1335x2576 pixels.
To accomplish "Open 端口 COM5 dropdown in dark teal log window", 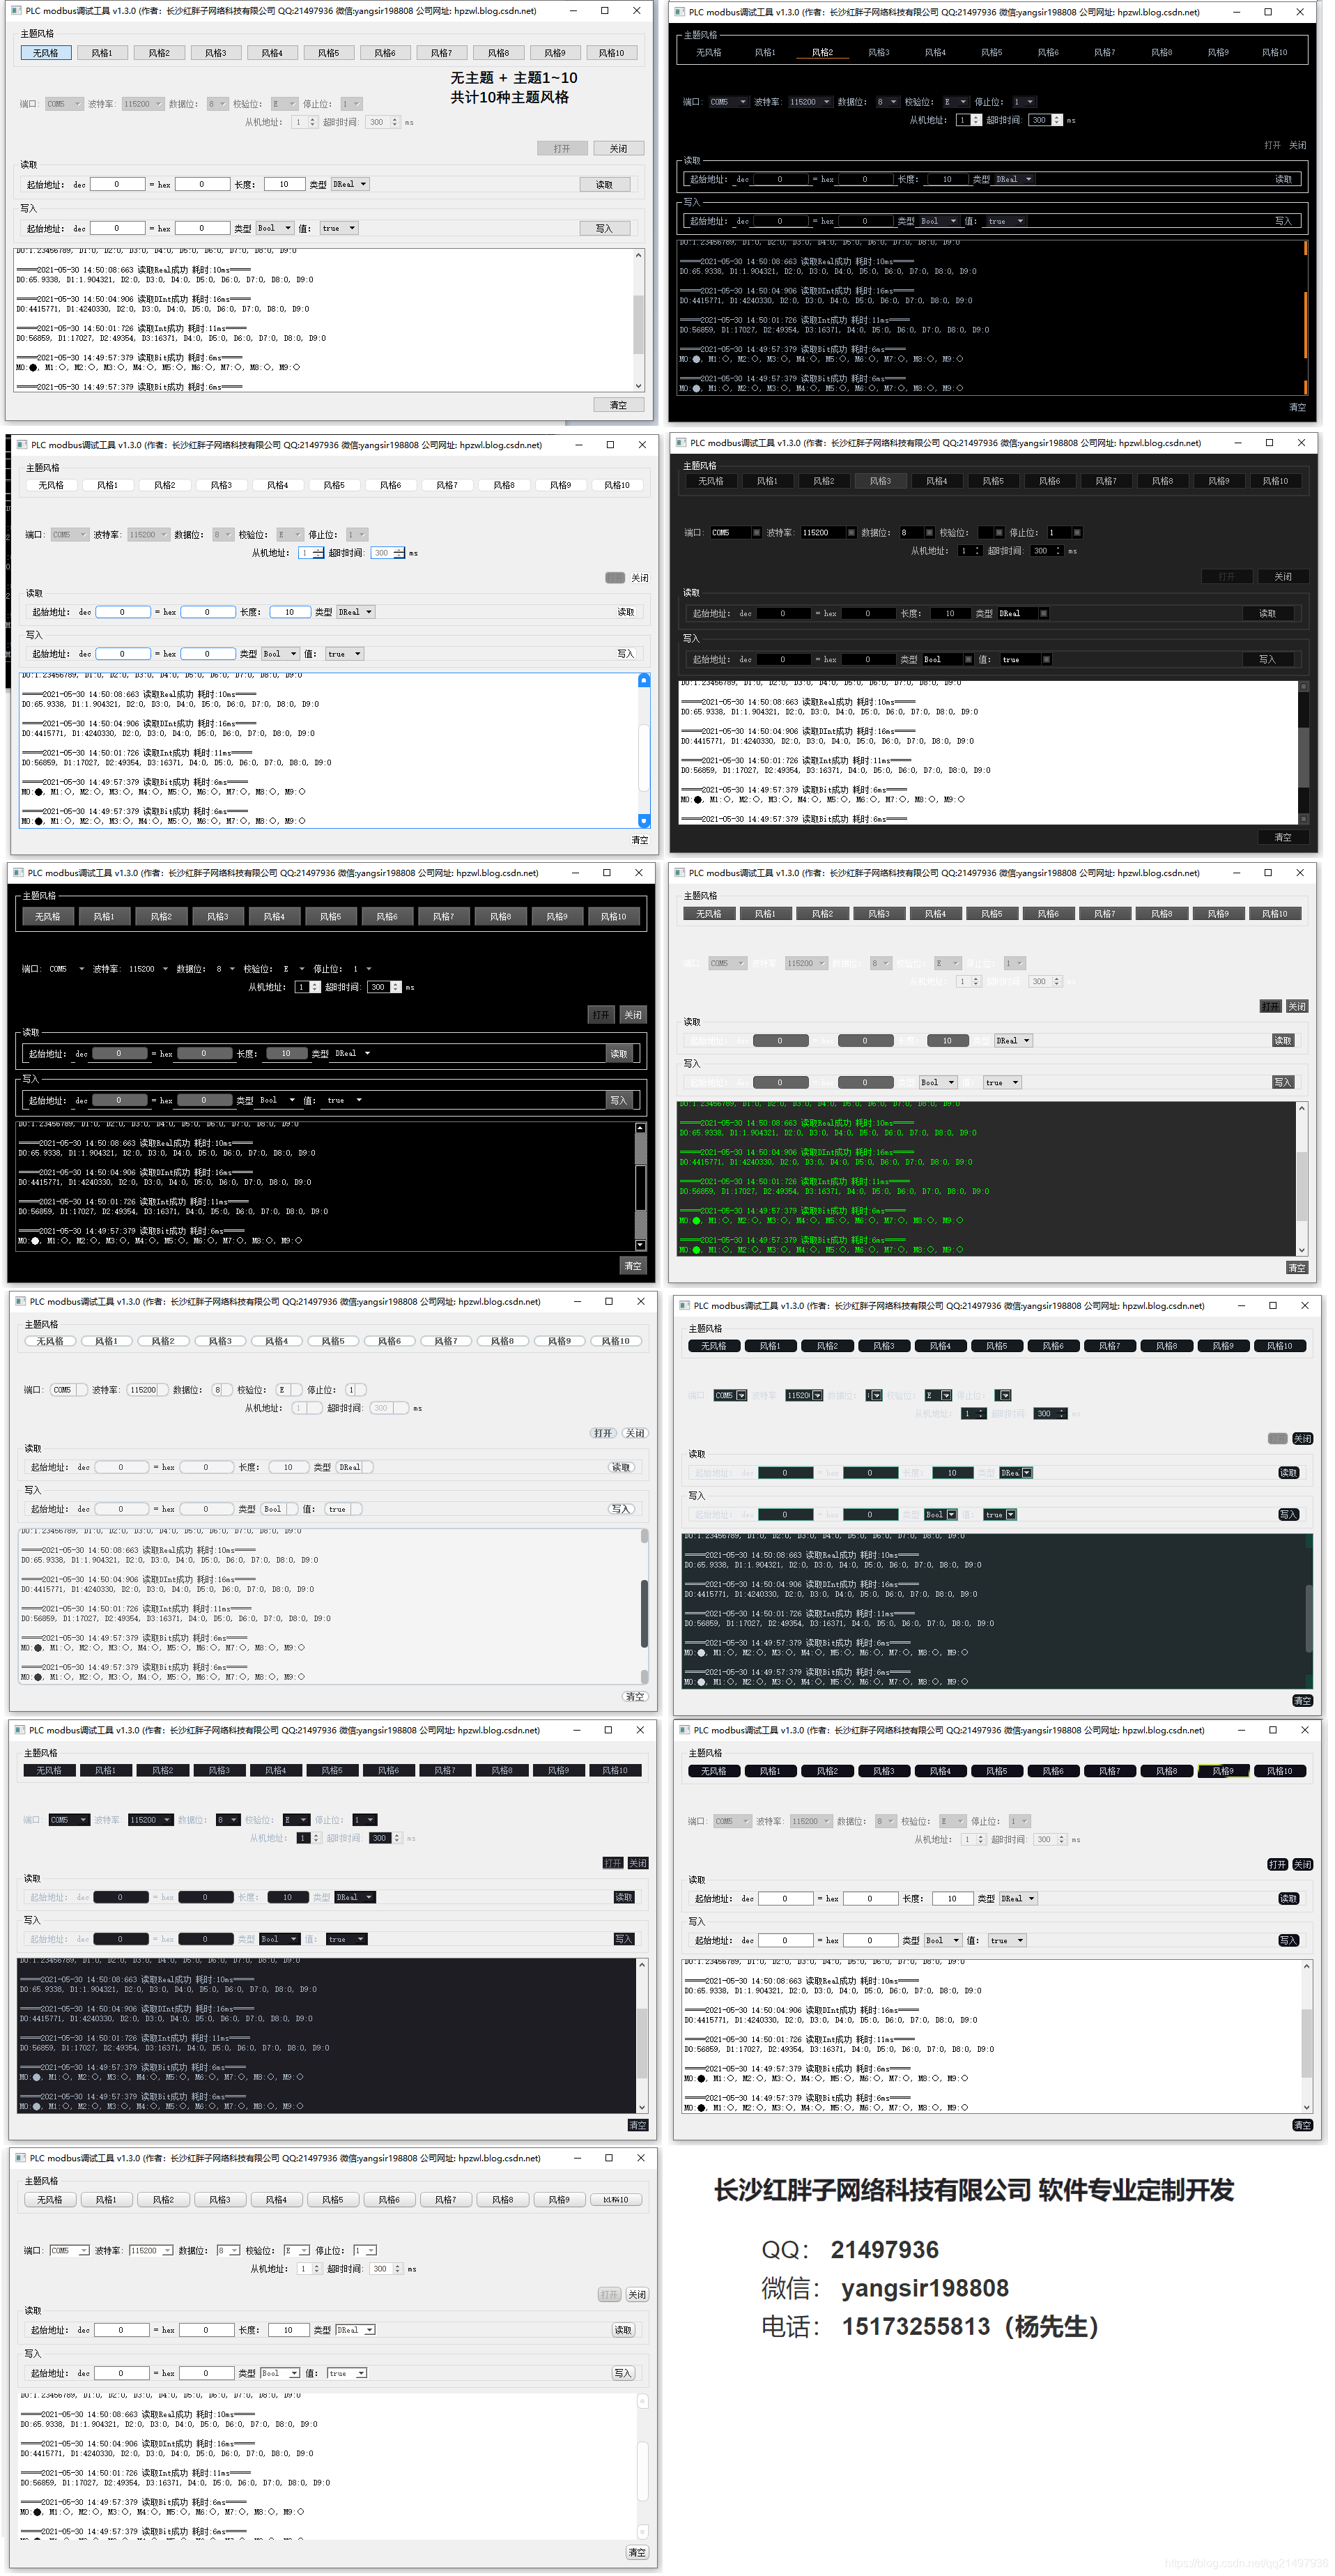I will (x=731, y=1395).
